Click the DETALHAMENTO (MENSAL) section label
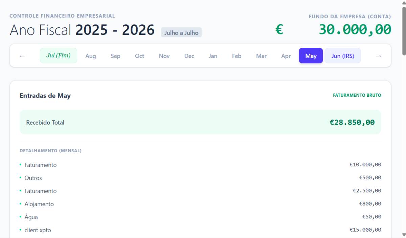Viewport: 406px width, 238px height. (50, 151)
